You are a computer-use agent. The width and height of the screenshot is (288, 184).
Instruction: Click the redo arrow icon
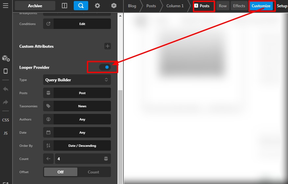(x=6, y=102)
